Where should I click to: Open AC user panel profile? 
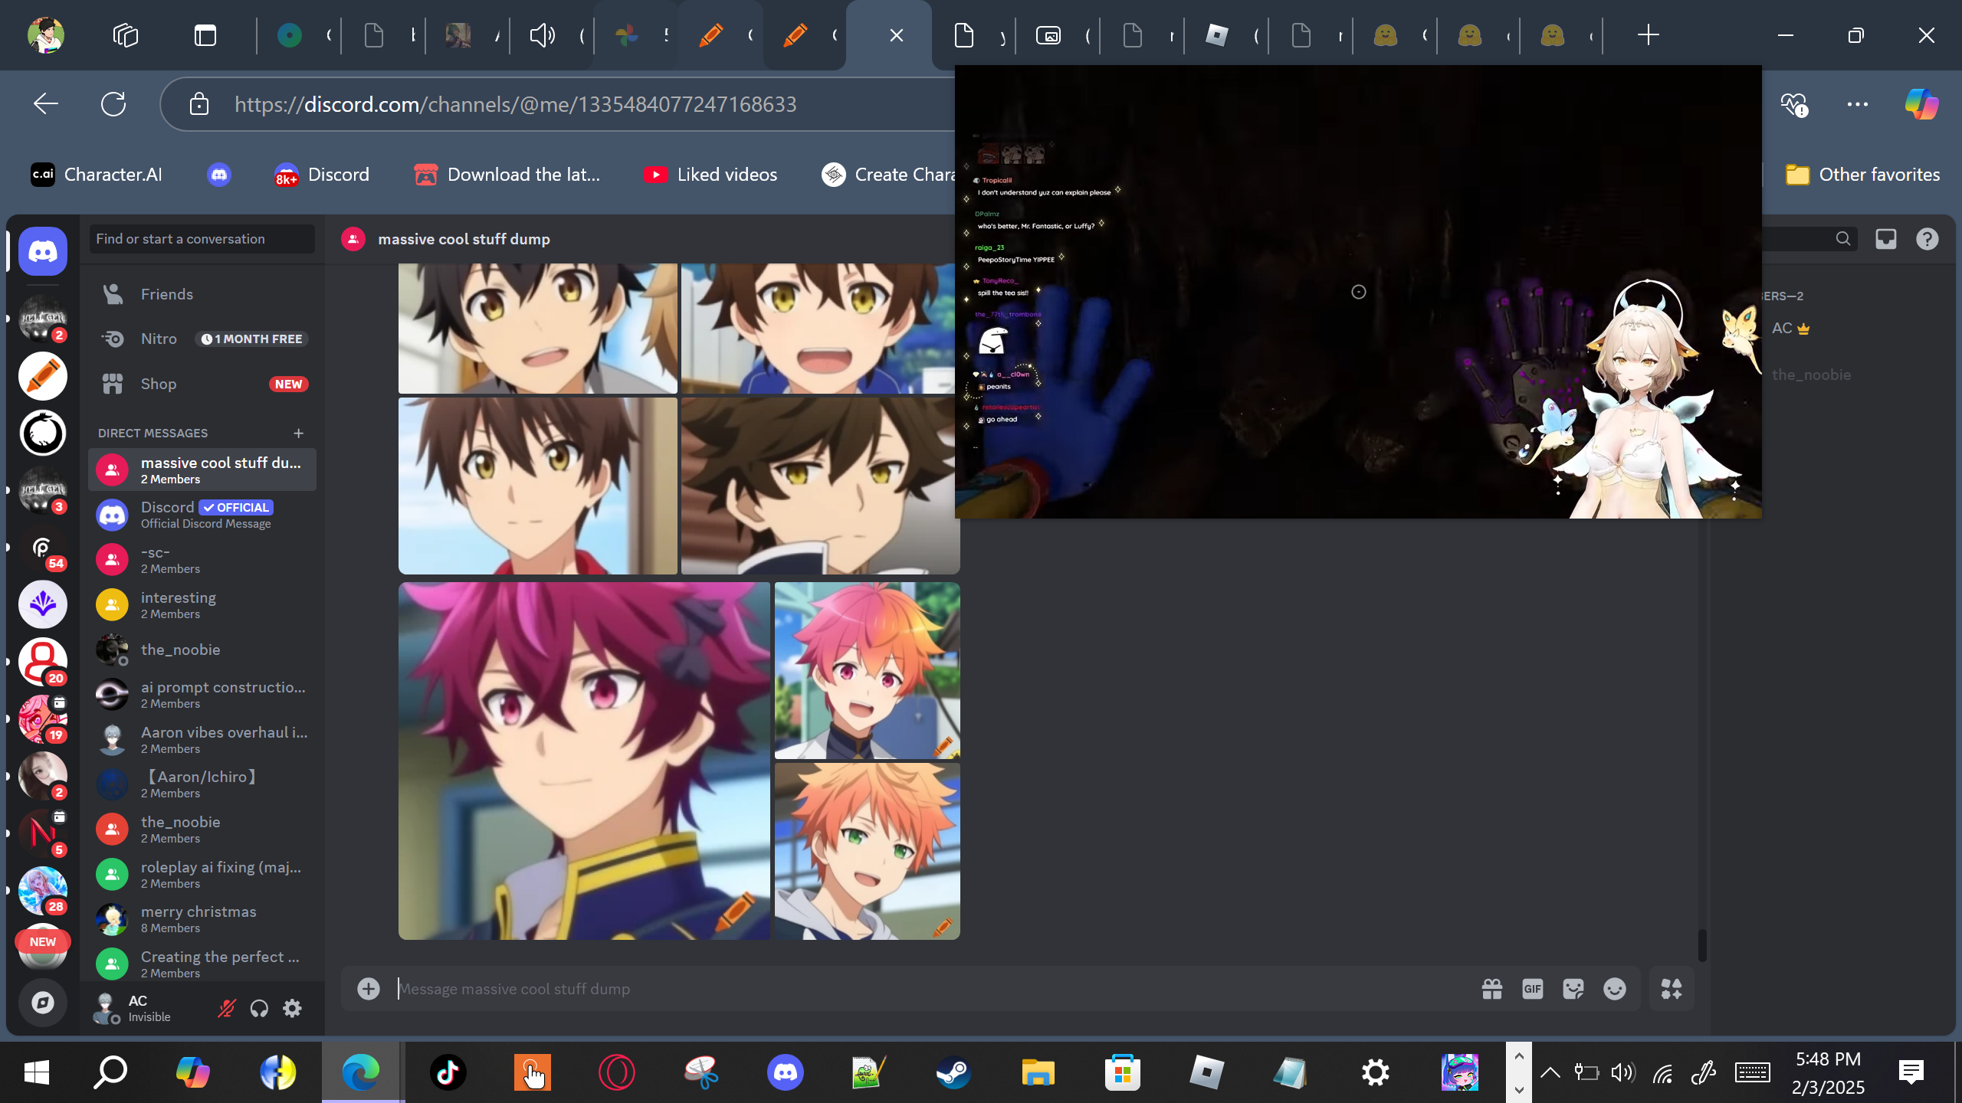[136, 1008]
